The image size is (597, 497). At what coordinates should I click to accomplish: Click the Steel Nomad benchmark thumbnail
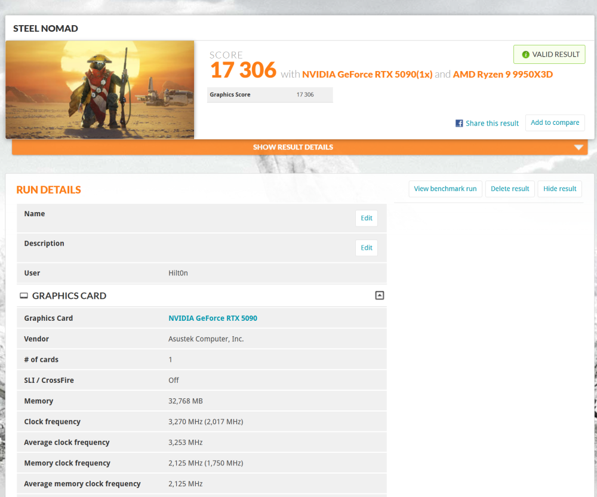(x=100, y=90)
